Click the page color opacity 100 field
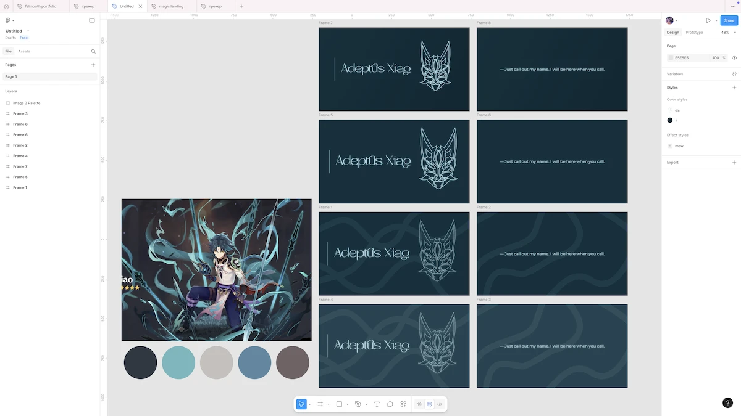The width and height of the screenshot is (741, 416). pyautogui.click(x=715, y=58)
